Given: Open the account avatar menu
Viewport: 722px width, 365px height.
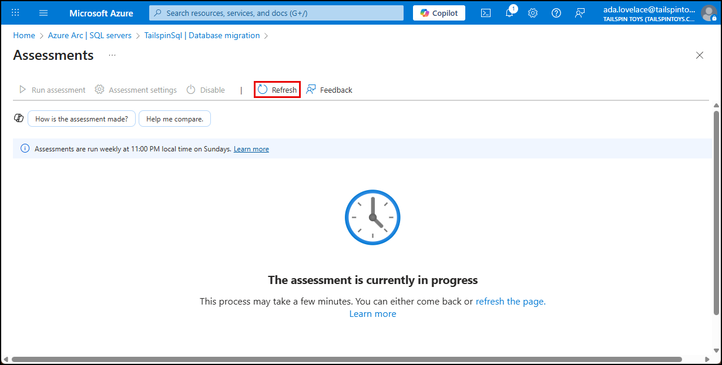Looking at the screenshot, I should 708,12.
